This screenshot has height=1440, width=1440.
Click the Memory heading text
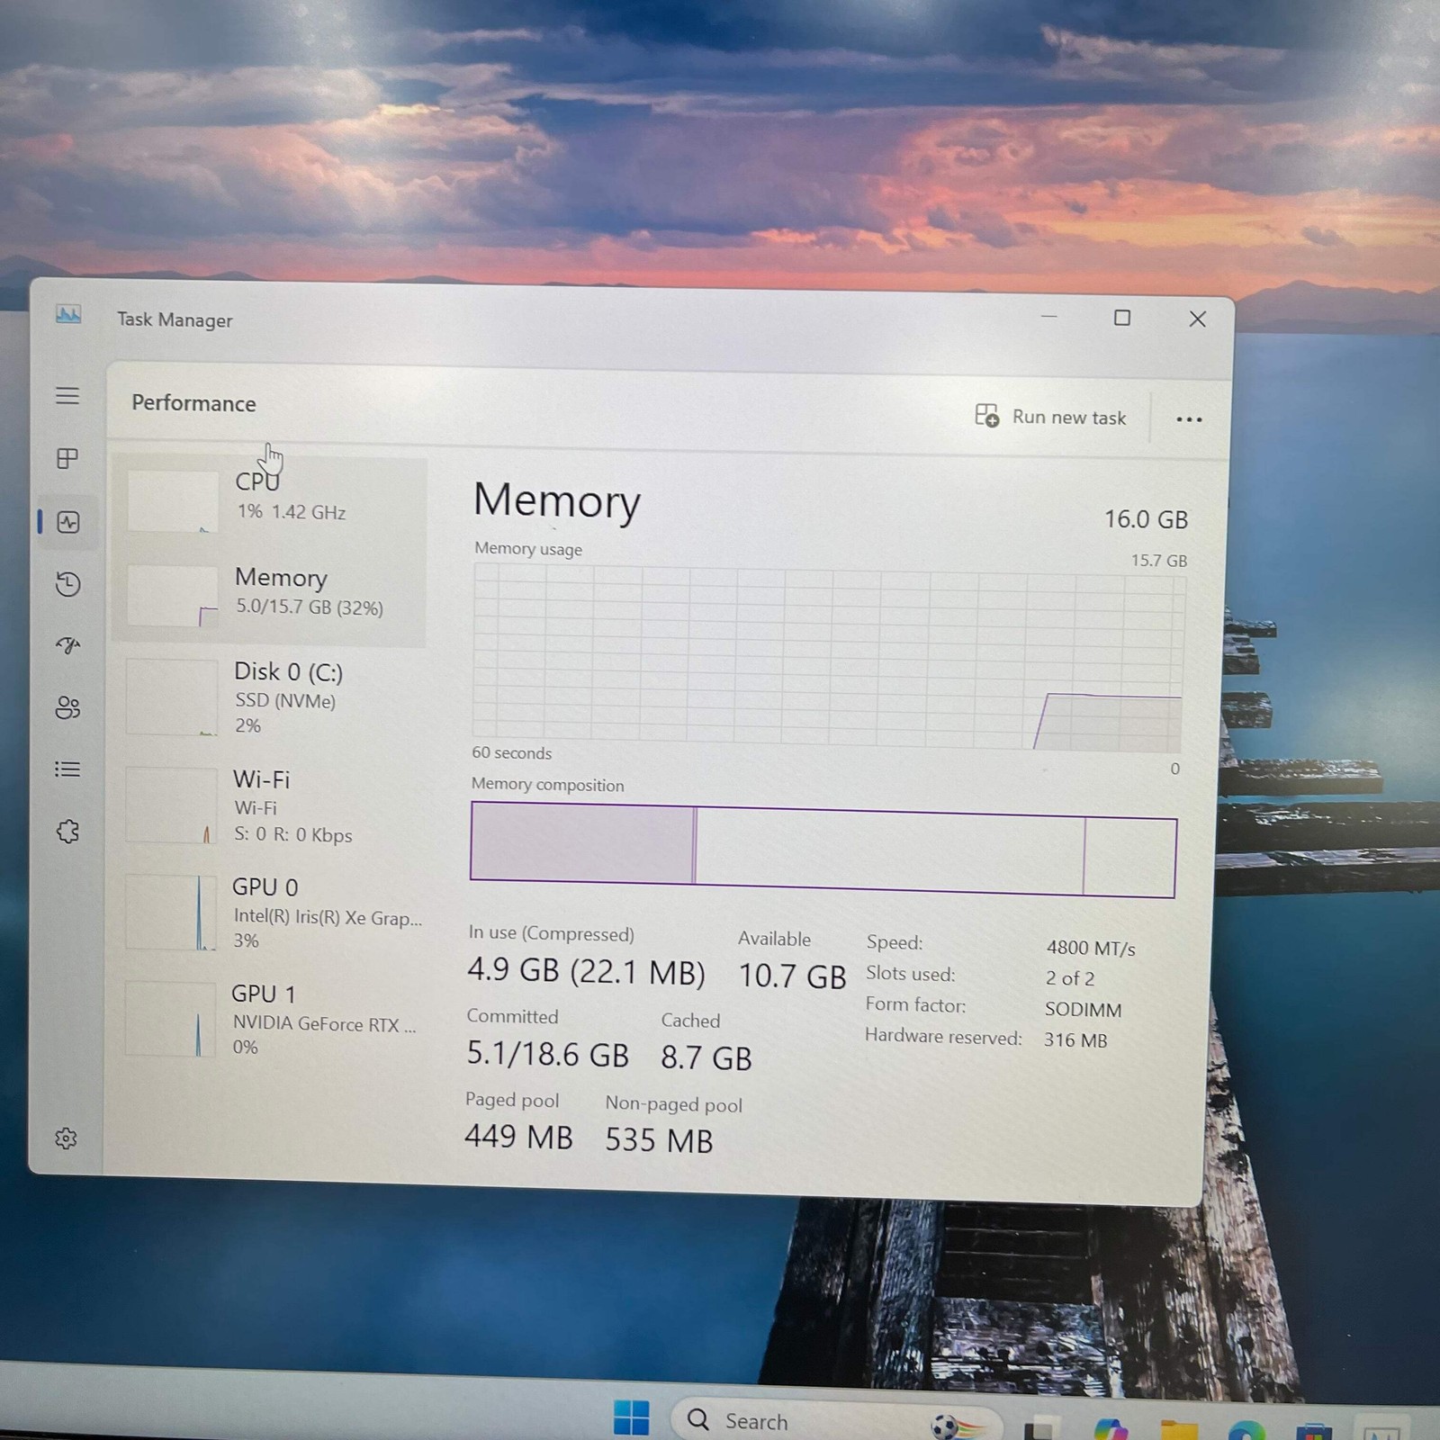556,500
